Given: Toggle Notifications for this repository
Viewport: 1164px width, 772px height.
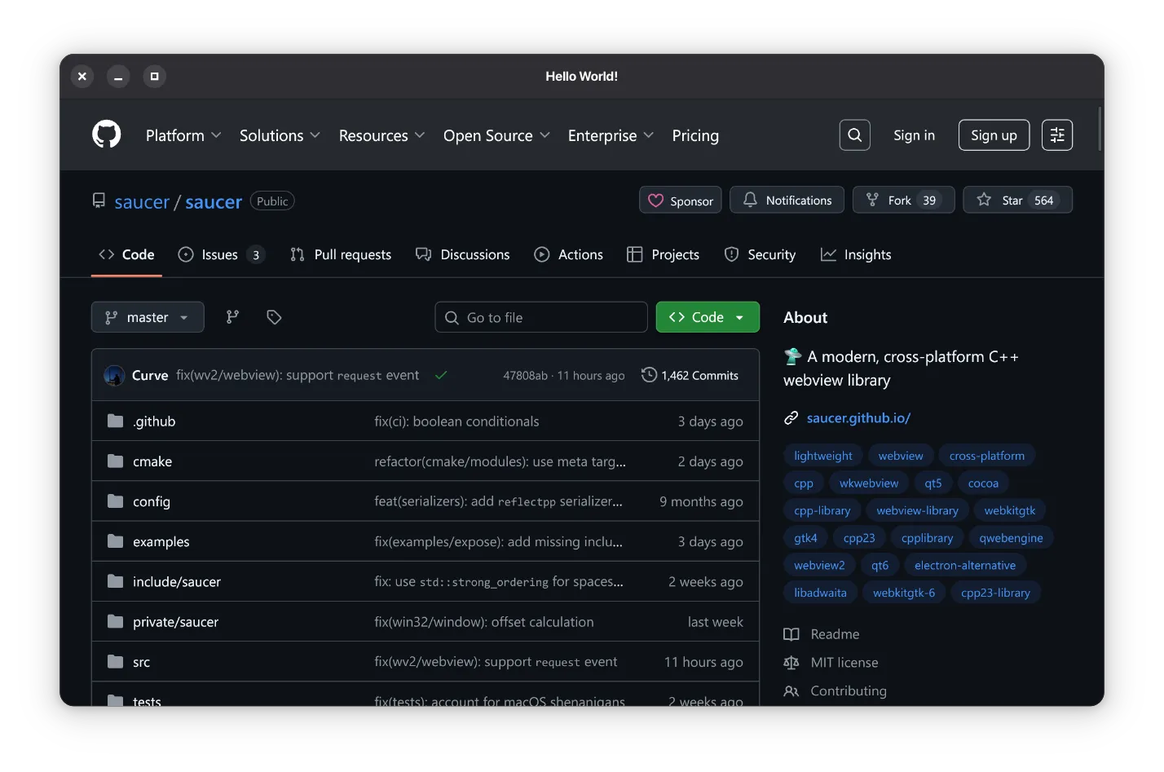Looking at the screenshot, I should [787, 201].
